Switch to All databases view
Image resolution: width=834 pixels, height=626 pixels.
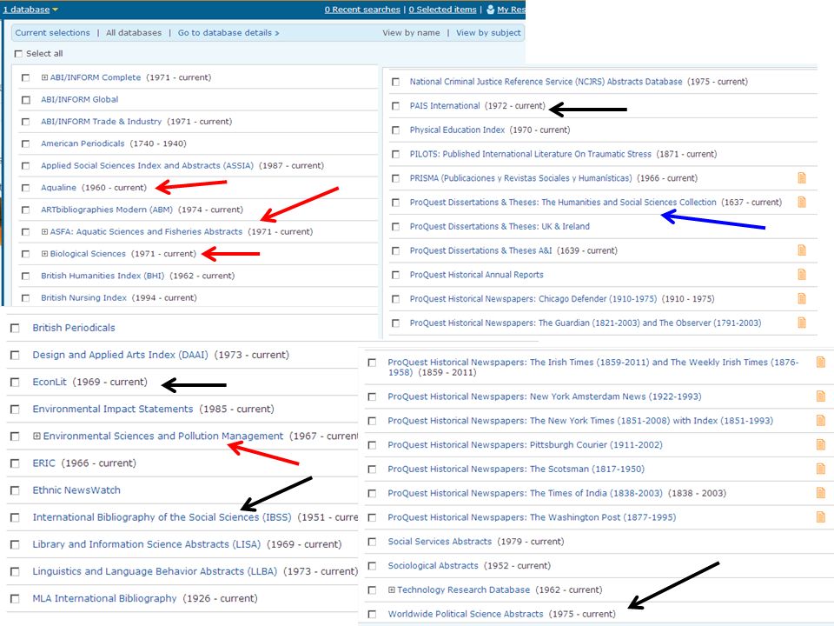coord(134,32)
